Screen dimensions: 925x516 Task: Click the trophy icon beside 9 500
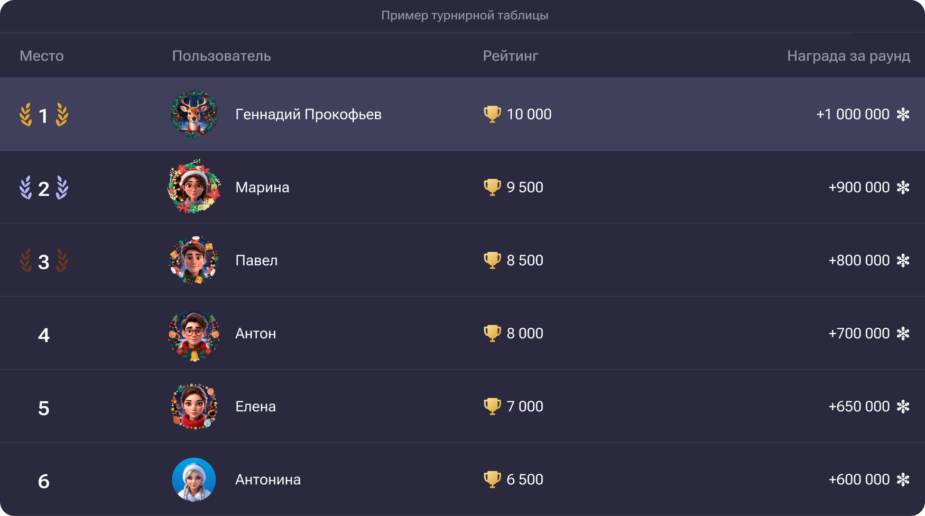coord(492,187)
